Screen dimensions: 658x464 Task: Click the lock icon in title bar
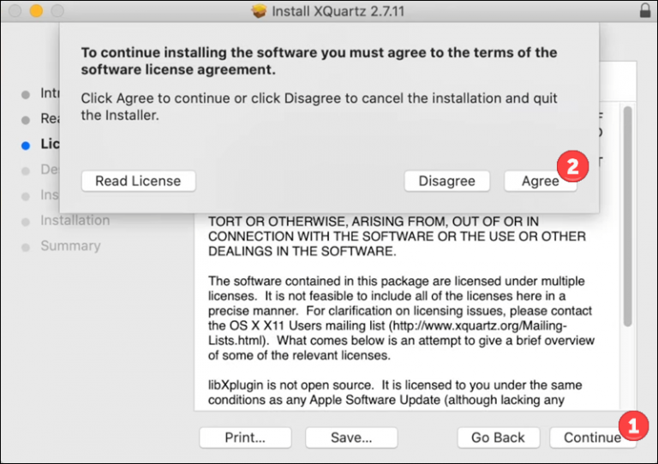pyautogui.click(x=645, y=10)
